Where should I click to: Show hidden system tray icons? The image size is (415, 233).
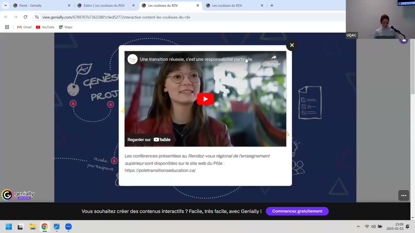[x=358, y=227]
